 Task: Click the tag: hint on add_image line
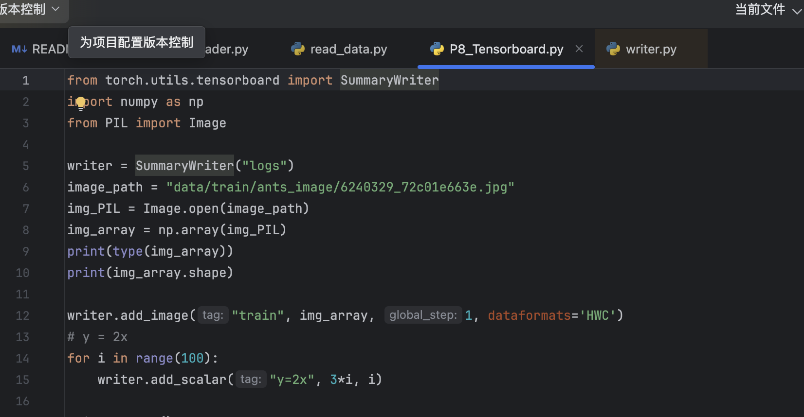coord(213,315)
